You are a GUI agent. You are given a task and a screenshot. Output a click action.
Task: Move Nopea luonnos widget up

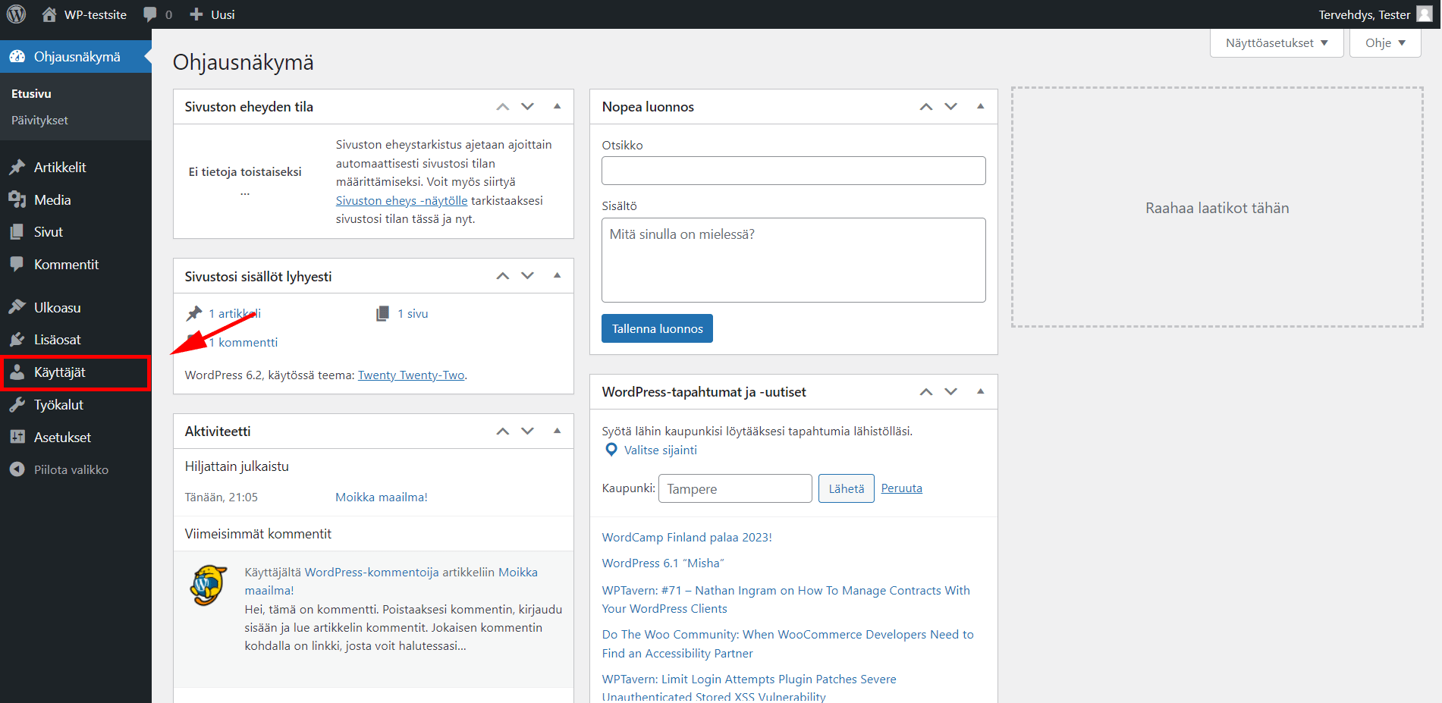click(x=926, y=107)
